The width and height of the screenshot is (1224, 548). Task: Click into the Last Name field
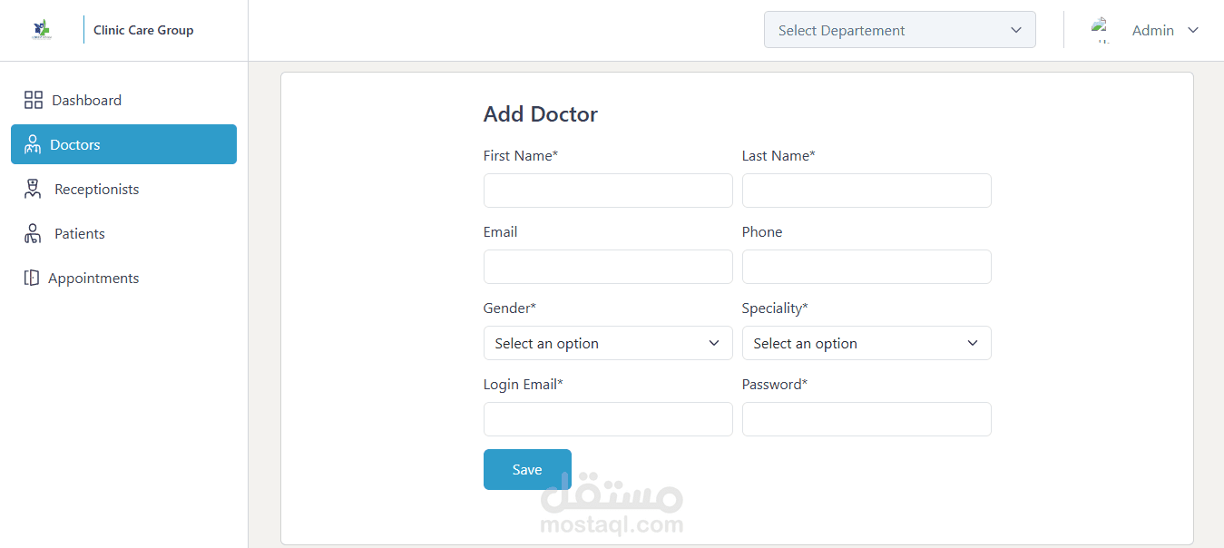coord(867,191)
